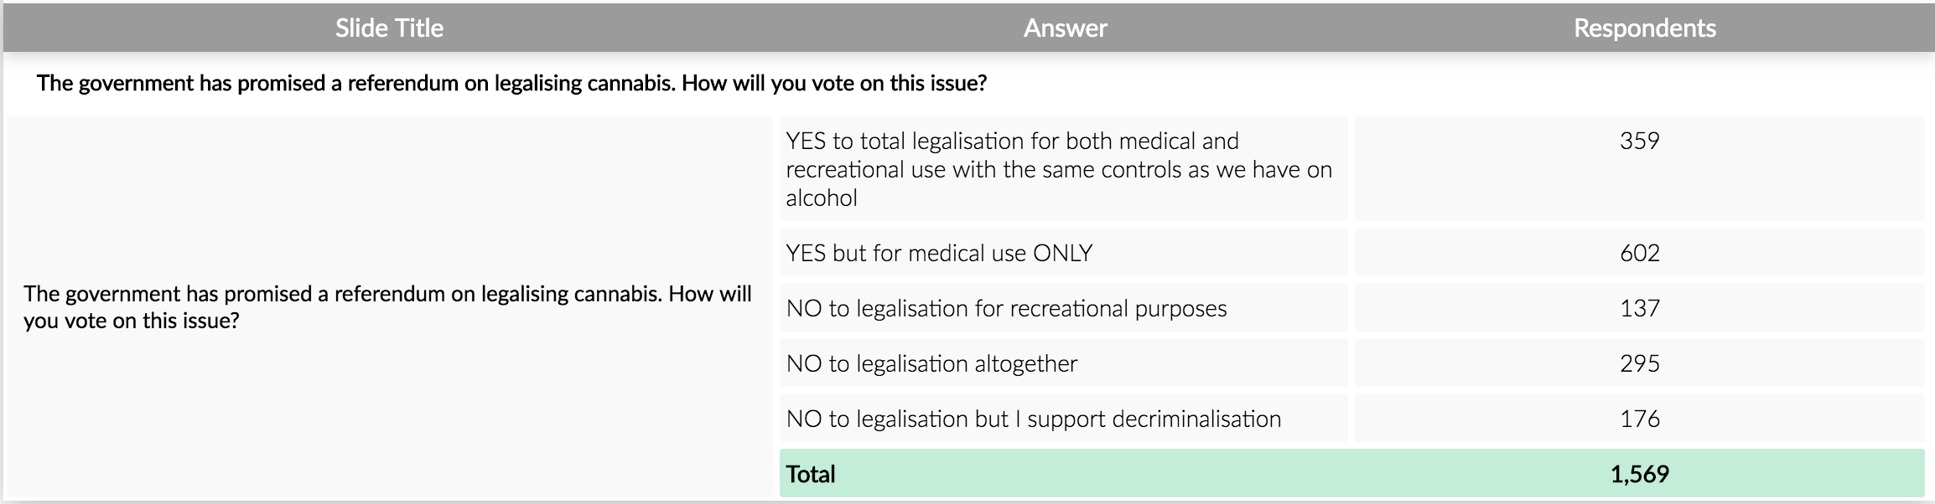The width and height of the screenshot is (1935, 504).
Task: Click NO but support decriminalisation answer
Action: click(1033, 419)
